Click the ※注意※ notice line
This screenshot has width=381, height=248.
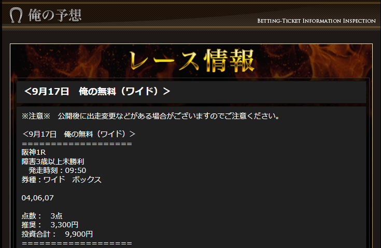click(151, 116)
